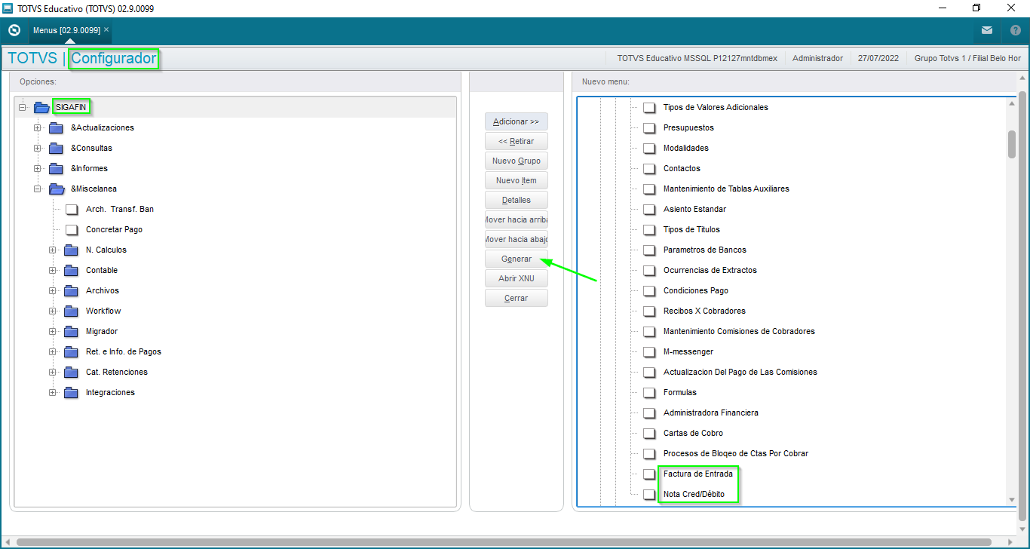Check the Presupuestos box

click(x=649, y=127)
